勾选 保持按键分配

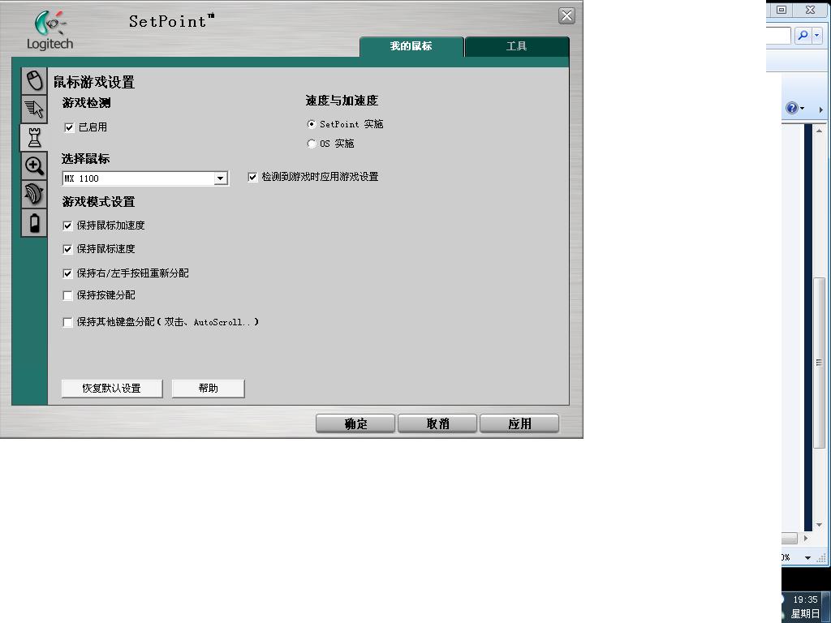tap(67, 295)
